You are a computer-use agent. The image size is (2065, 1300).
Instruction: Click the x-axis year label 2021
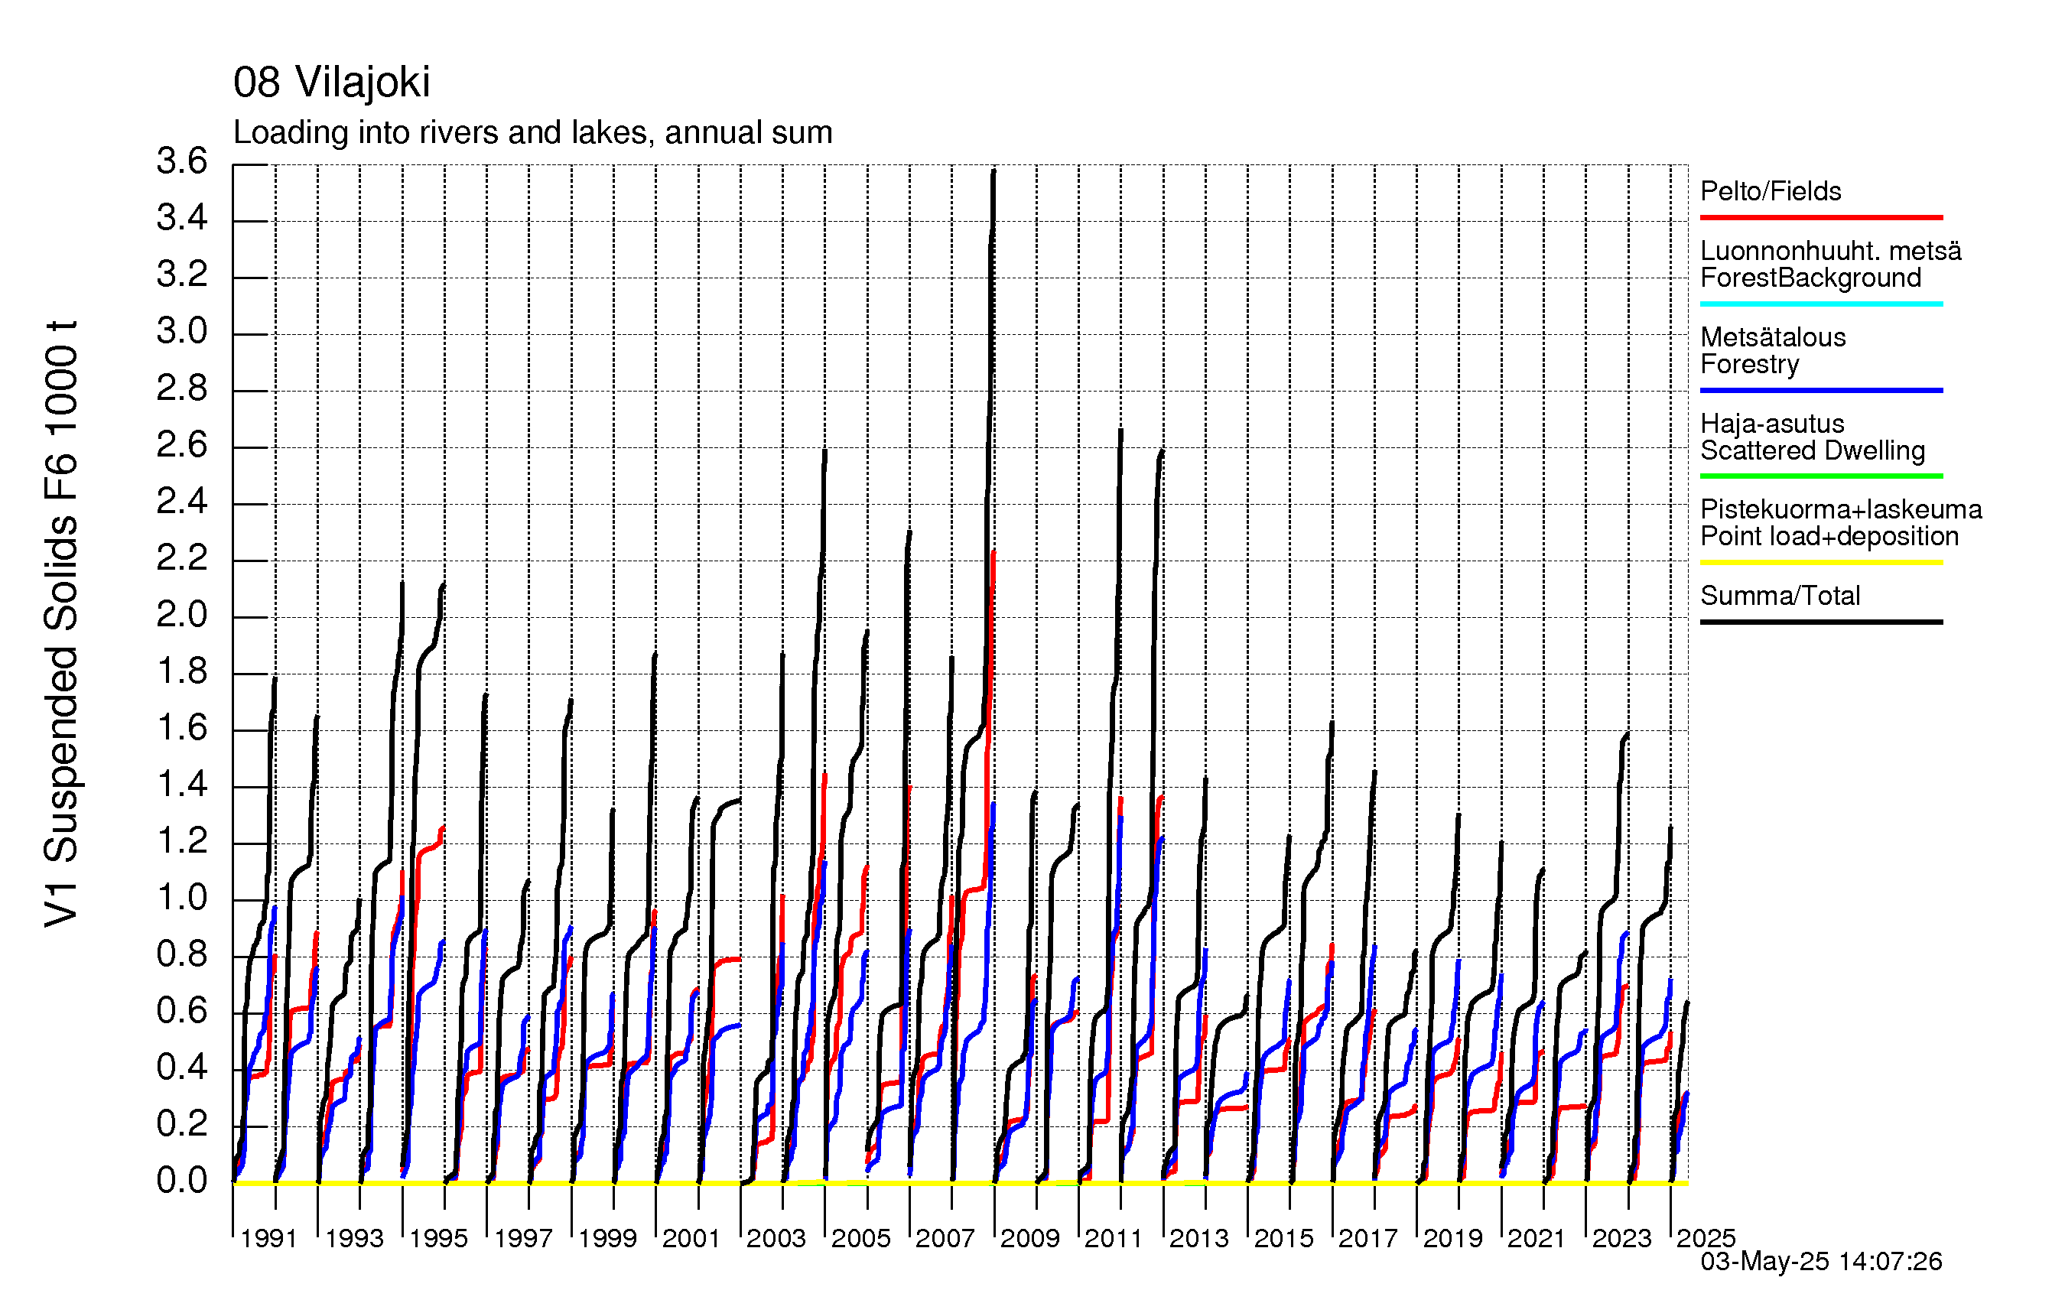pos(1537,1238)
